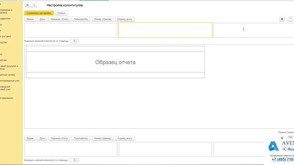Focus the left upper header text field
This screenshot has height=165, width=294.
point(71,30)
